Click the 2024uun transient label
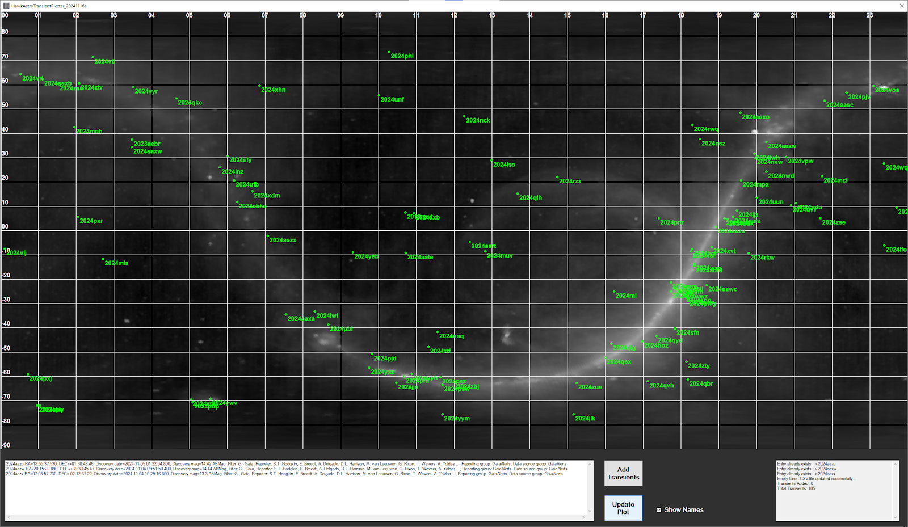The width and height of the screenshot is (908, 527). tap(771, 203)
